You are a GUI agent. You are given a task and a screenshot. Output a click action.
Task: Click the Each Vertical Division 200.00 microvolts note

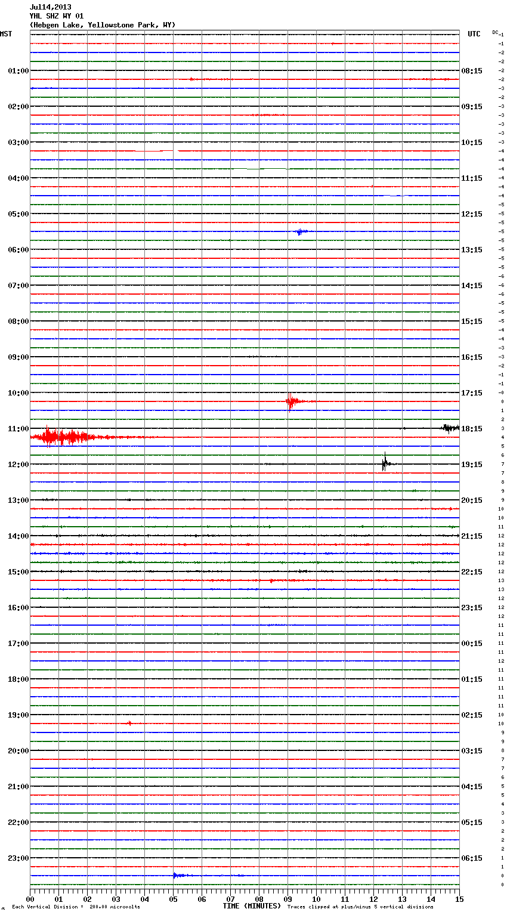(76, 907)
